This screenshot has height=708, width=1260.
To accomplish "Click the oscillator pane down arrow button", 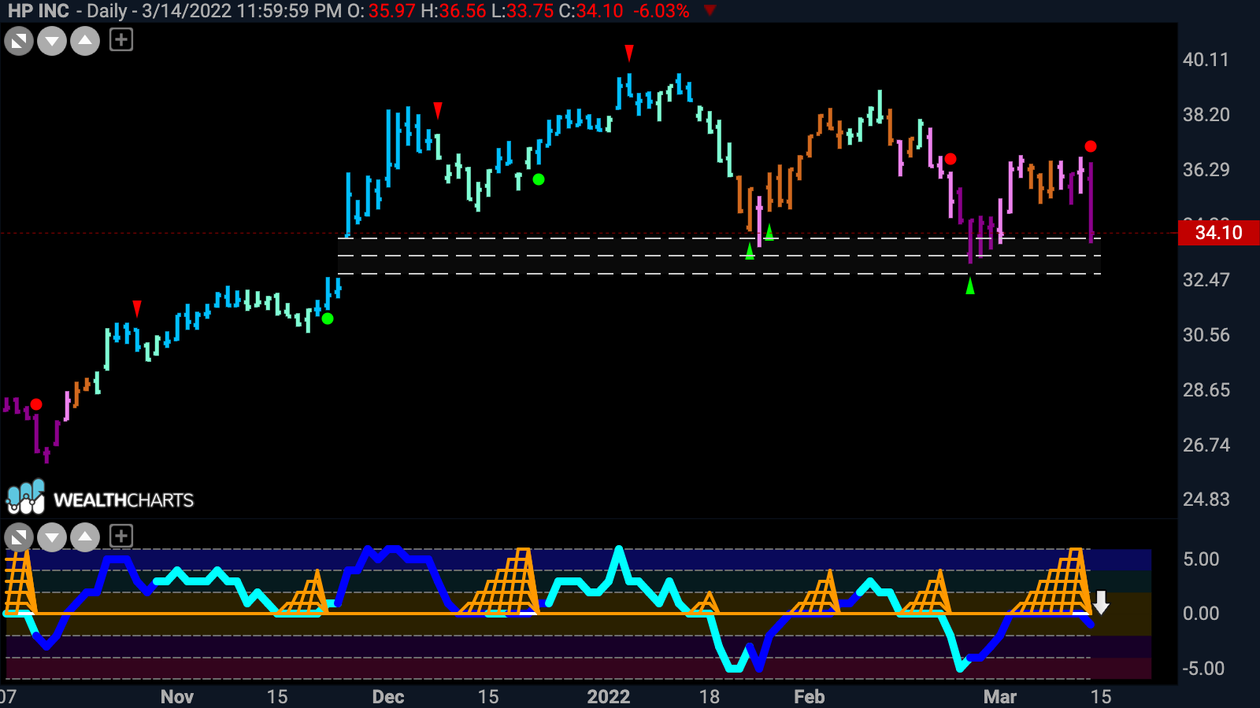I will pyautogui.click(x=52, y=537).
